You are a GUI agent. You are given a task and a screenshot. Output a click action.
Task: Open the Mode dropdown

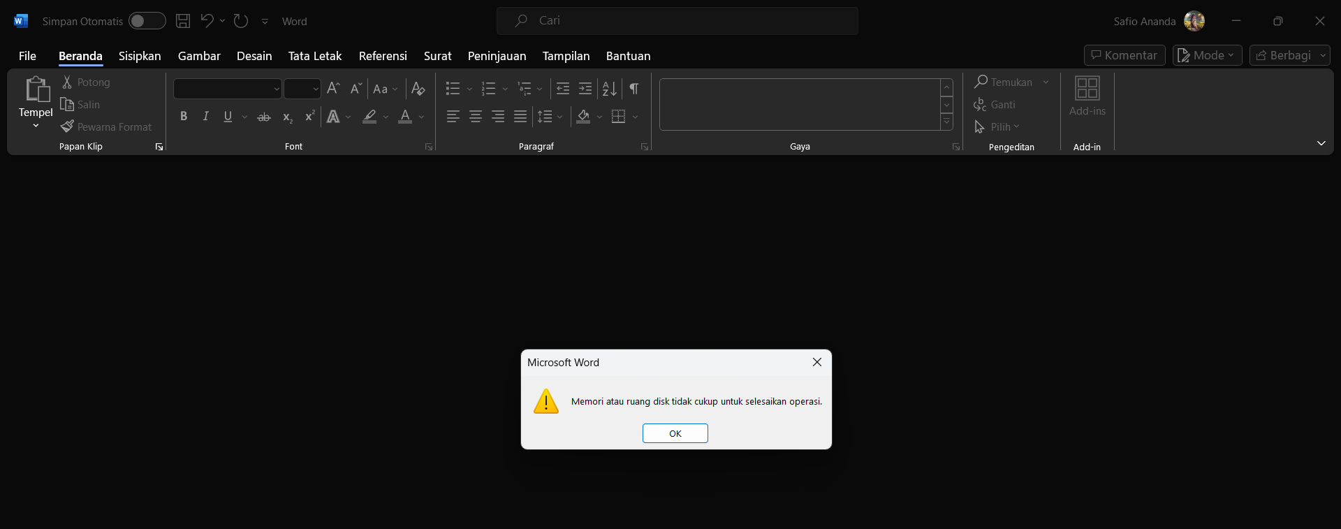tap(1207, 55)
